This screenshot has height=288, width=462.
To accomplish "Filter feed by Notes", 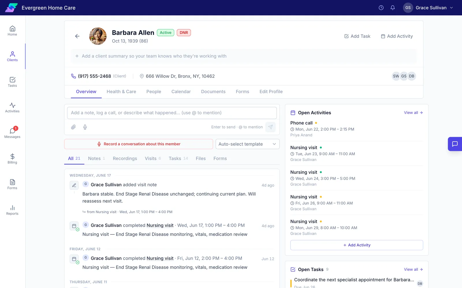I will tap(96, 158).
